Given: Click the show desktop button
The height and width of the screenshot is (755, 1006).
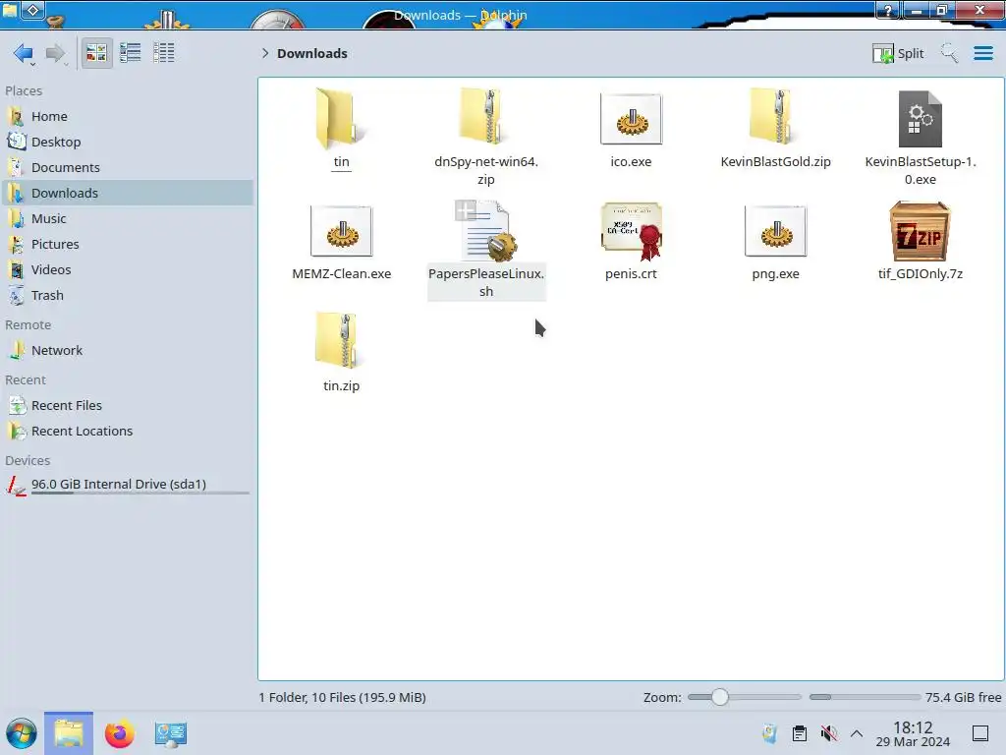Looking at the screenshot, I should click(x=980, y=733).
